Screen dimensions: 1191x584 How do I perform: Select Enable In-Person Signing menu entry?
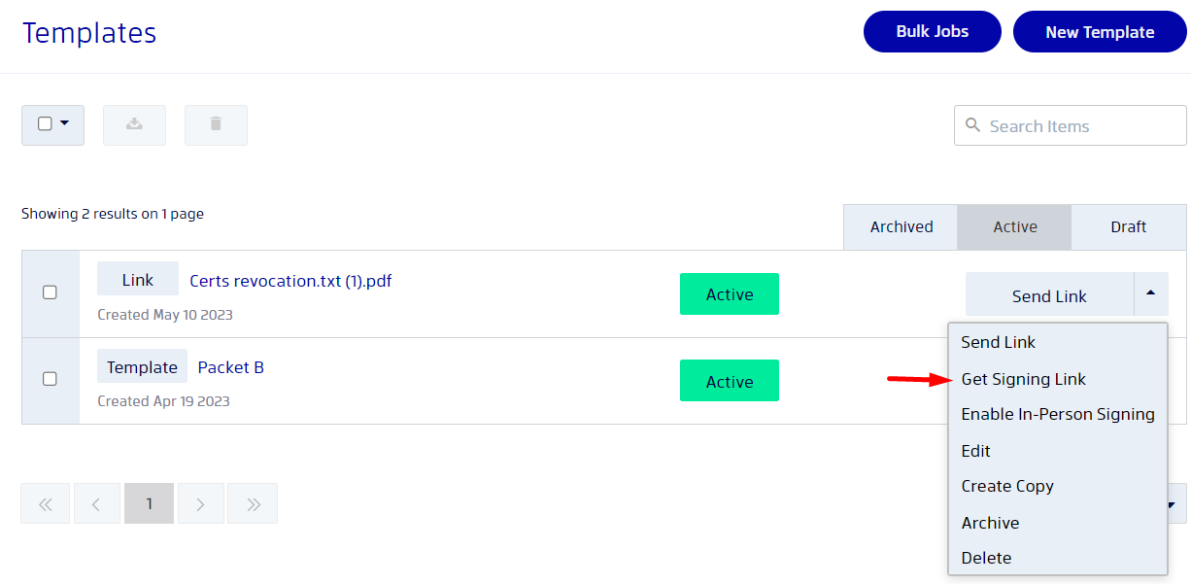[x=1058, y=414]
